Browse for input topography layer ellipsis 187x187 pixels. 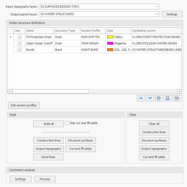tap(157, 7)
